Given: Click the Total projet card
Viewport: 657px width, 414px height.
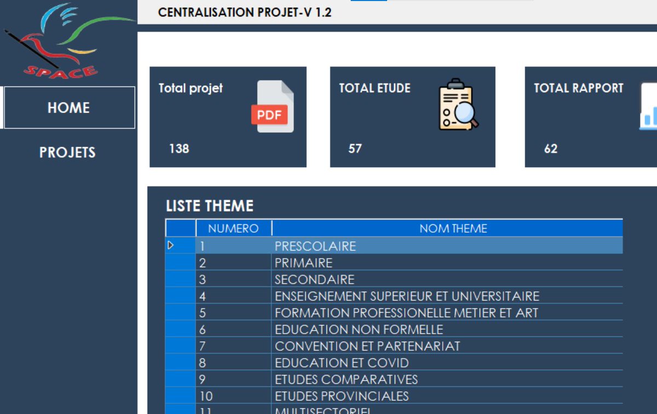Looking at the screenshot, I should (x=228, y=117).
